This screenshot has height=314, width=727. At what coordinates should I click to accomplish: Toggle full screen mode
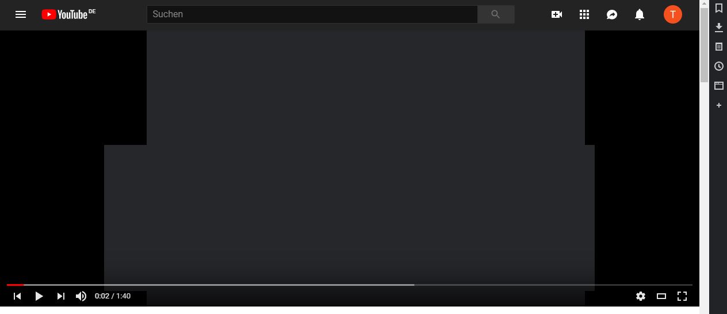[x=682, y=296]
